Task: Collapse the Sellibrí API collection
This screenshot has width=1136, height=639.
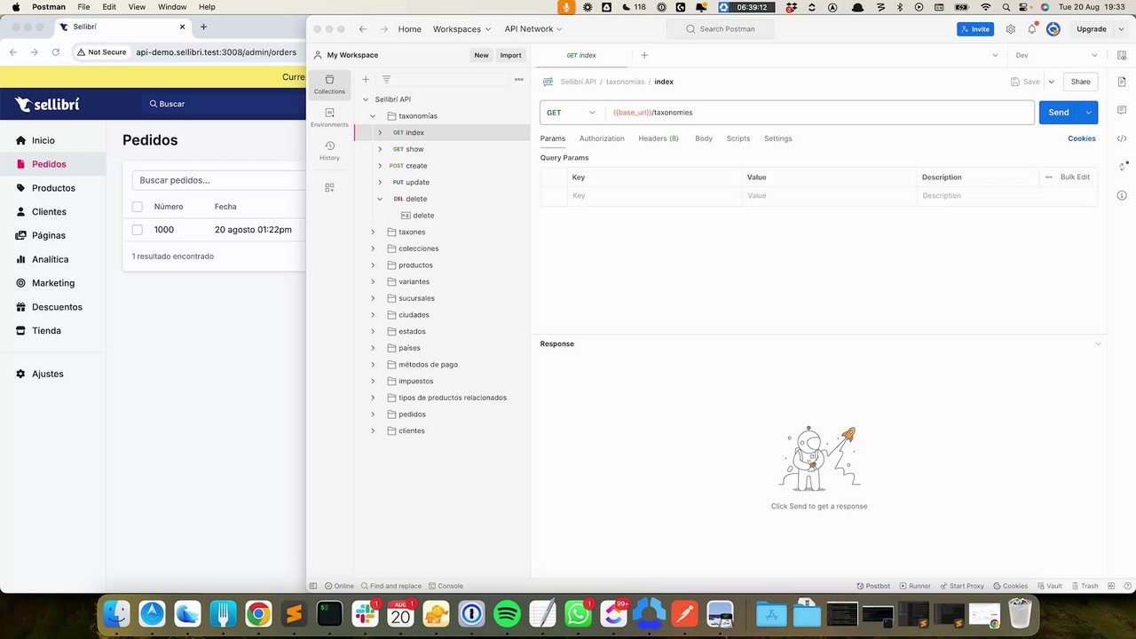Action: click(x=366, y=99)
